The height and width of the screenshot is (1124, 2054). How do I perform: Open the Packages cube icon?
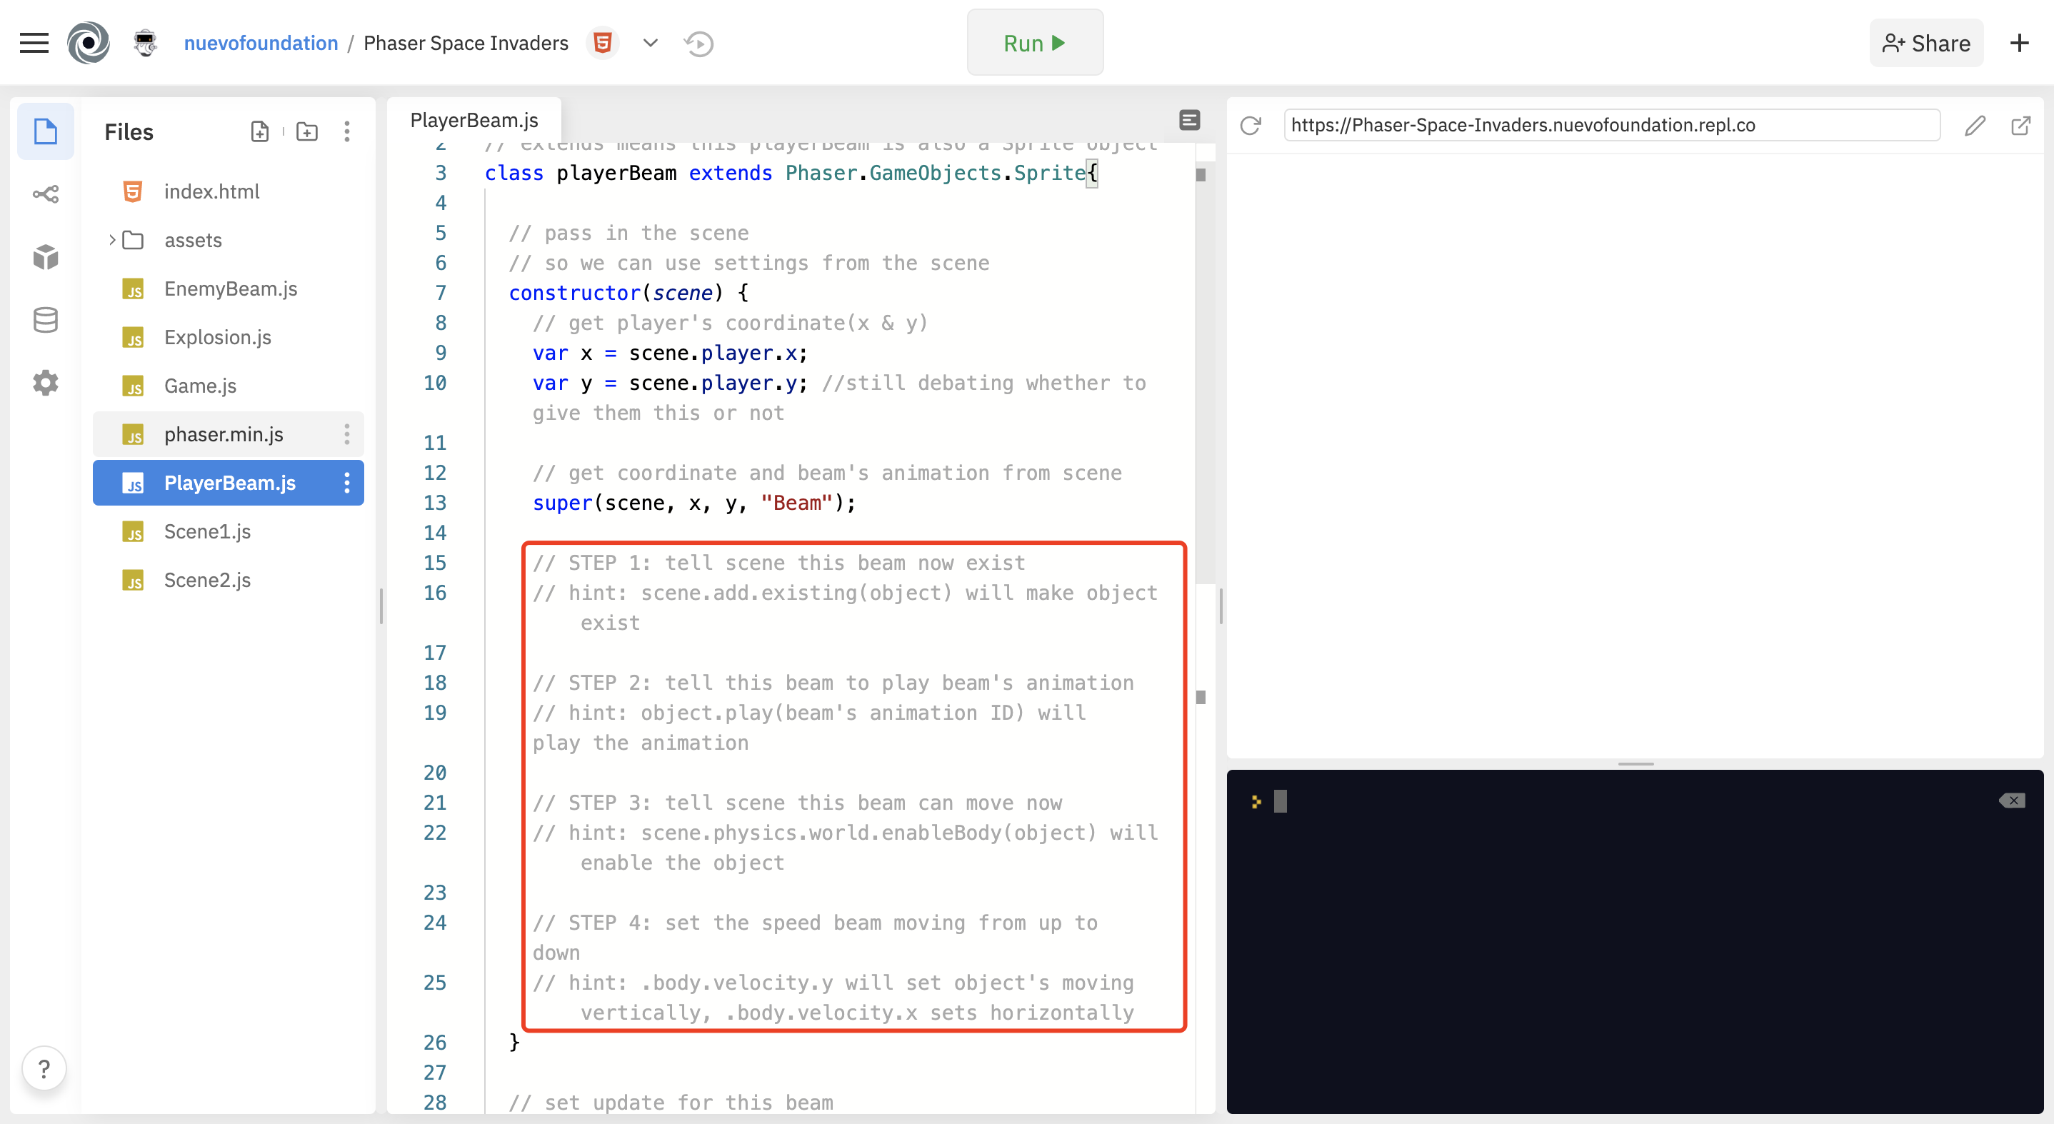(x=46, y=256)
